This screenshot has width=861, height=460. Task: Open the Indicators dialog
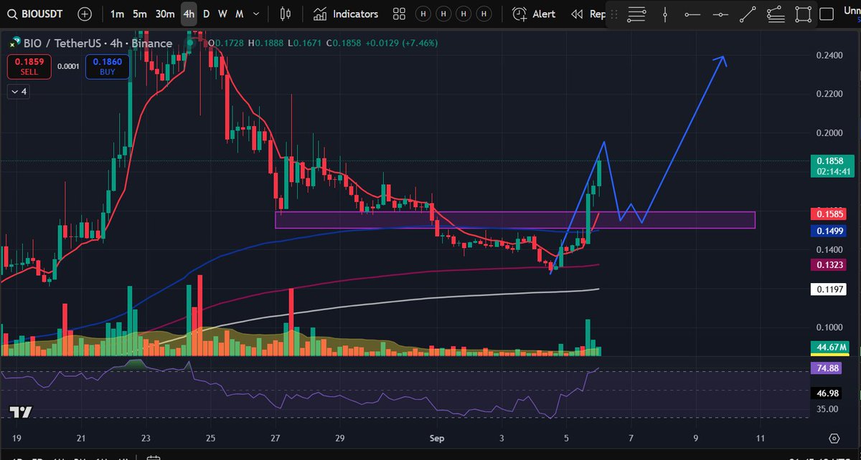[x=346, y=14]
